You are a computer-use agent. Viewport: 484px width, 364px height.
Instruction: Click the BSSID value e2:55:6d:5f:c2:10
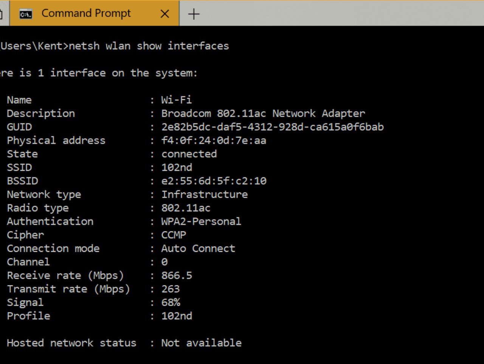click(x=214, y=181)
